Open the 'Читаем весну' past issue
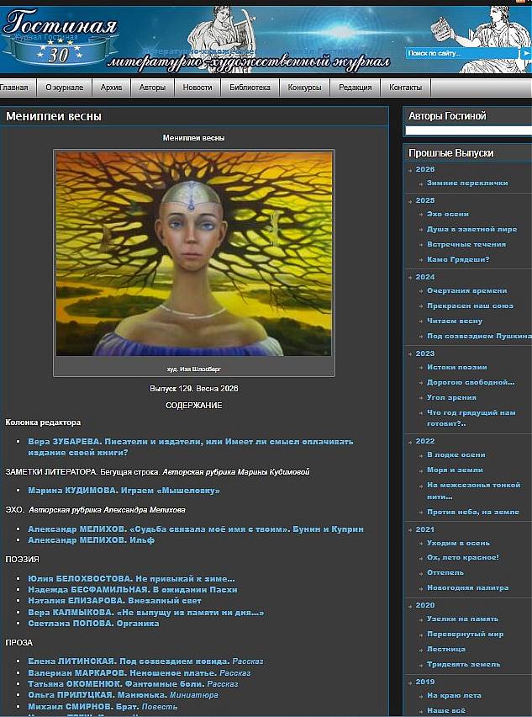The image size is (532, 717). (454, 321)
